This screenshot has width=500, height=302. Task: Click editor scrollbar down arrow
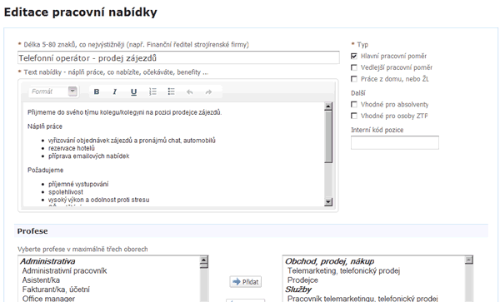pos(328,202)
